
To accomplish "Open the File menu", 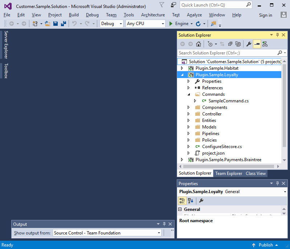I will tap(7, 15).
